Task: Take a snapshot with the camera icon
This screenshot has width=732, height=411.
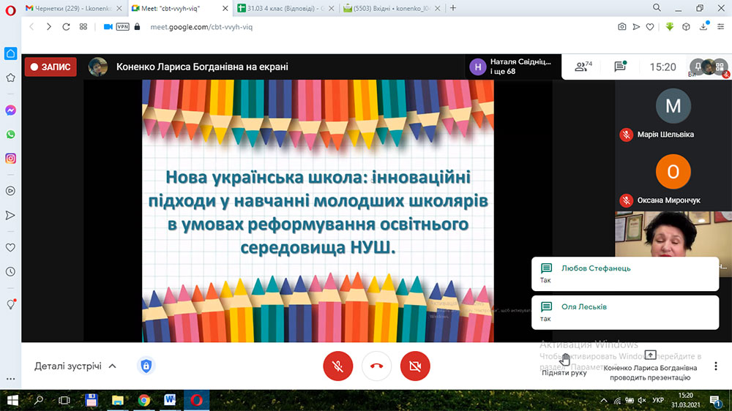Action: (621, 27)
